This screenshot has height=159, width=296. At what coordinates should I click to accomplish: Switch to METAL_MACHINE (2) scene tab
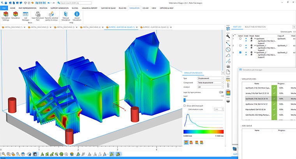tap(39, 27)
